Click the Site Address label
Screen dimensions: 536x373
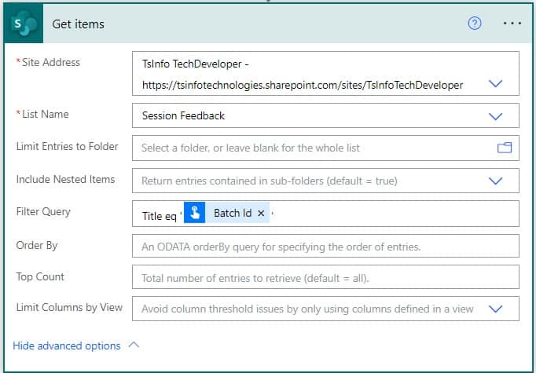(50, 63)
